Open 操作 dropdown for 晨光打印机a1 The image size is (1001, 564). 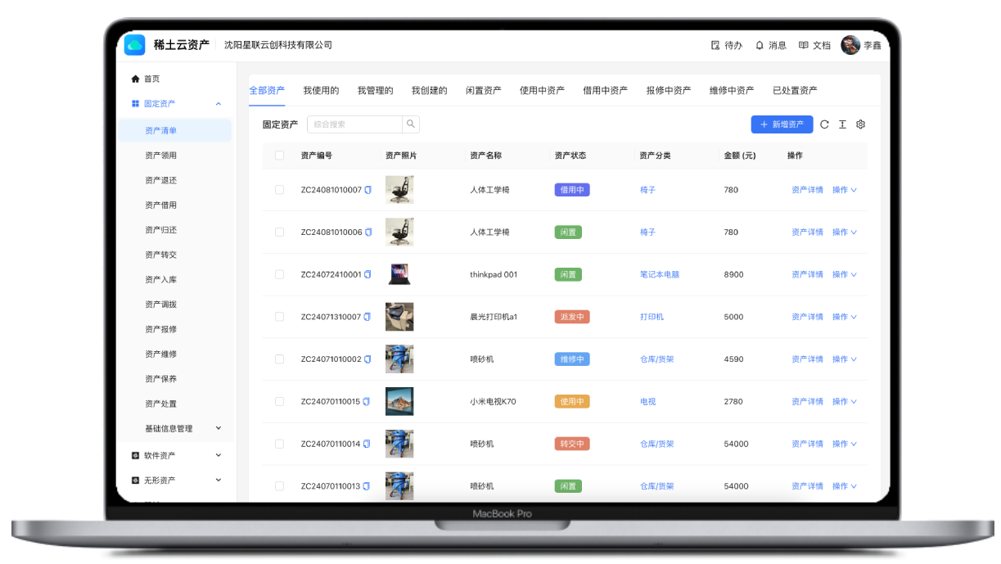pyautogui.click(x=844, y=317)
